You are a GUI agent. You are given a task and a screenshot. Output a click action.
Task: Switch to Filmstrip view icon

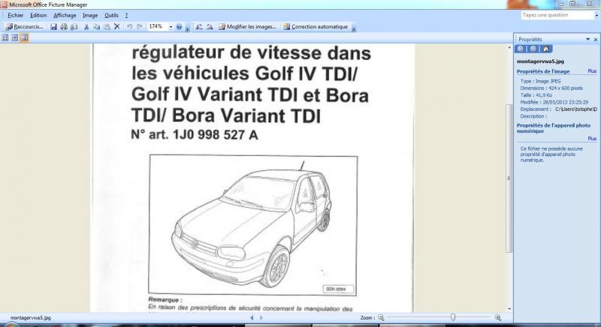14,37
